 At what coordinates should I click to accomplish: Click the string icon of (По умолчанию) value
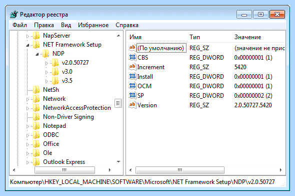132,48
